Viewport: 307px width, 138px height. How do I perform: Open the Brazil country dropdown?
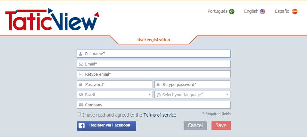(115, 95)
